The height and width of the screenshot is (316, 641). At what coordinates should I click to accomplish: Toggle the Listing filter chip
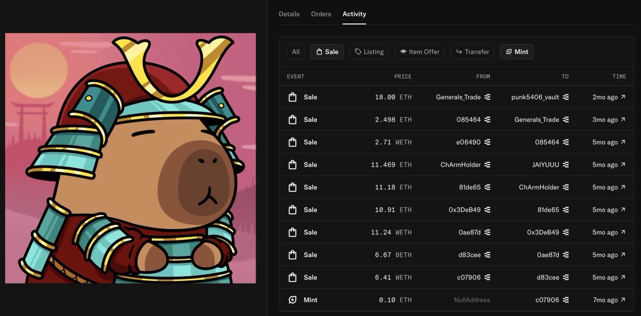(x=369, y=52)
